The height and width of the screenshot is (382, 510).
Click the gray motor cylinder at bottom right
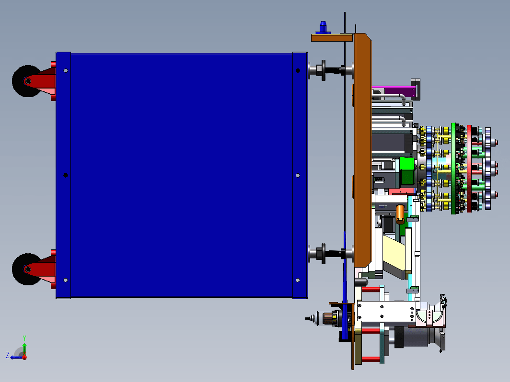tap(415, 337)
